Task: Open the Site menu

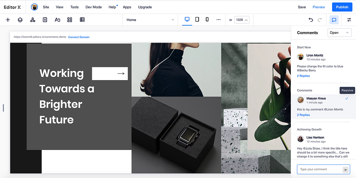Action: pyautogui.click(x=46, y=7)
